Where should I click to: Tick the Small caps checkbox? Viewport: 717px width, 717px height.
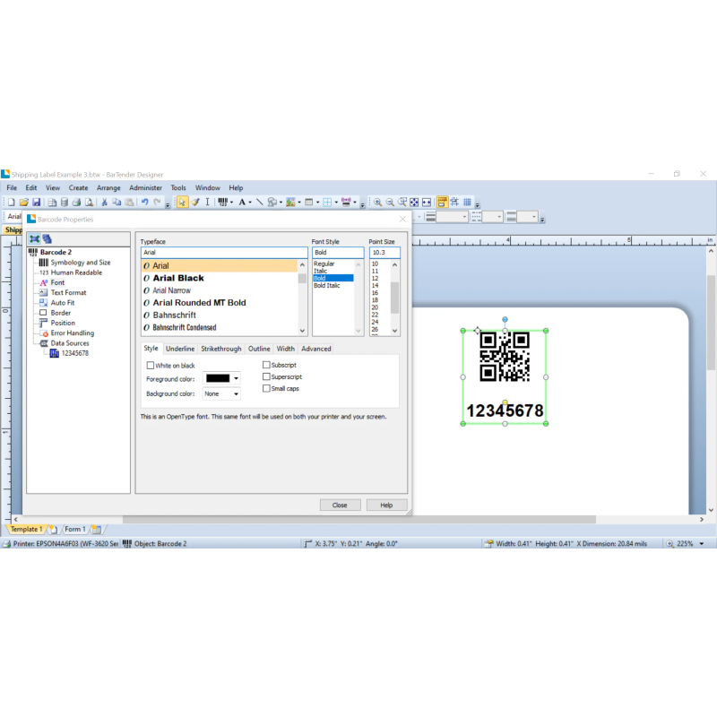pos(266,389)
